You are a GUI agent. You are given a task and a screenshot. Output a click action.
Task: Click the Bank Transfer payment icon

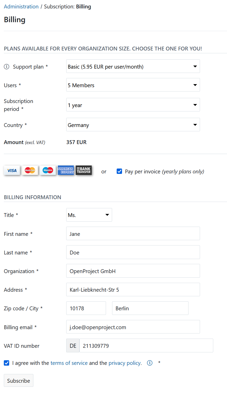(x=84, y=170)
